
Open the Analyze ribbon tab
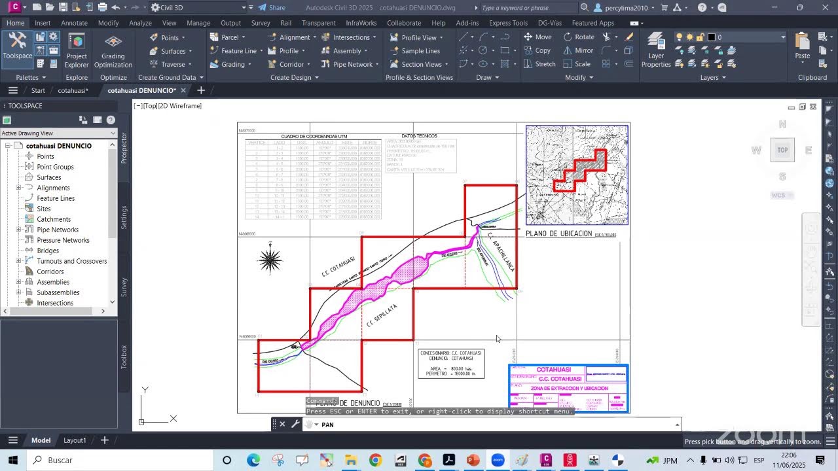pyautogui.click(x=140, y=23)
